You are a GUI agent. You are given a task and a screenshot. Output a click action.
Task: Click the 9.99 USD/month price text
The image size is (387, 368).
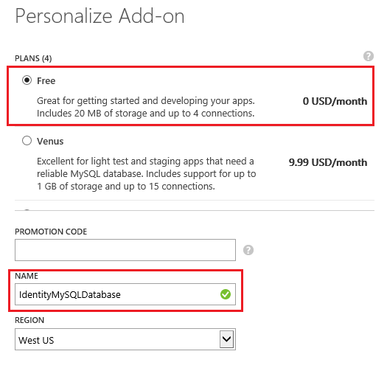click(x=328, y=162)
